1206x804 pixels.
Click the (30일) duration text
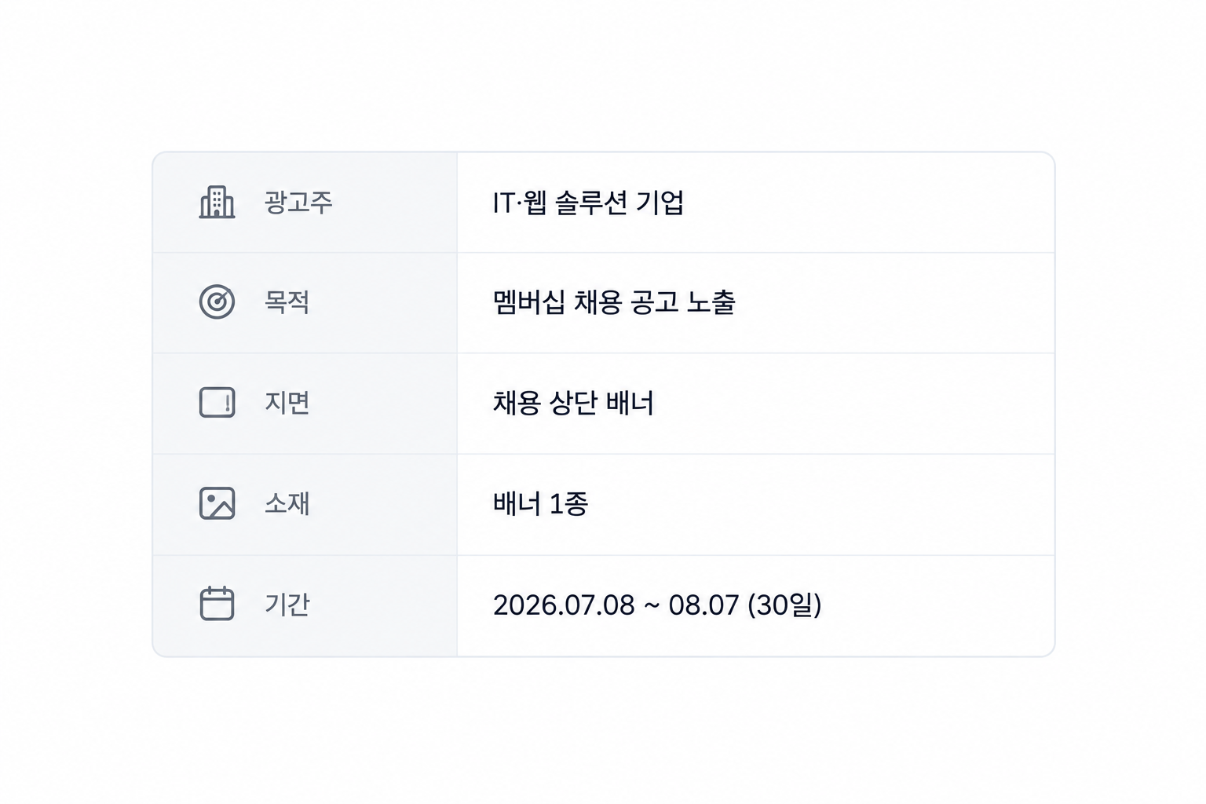point(784,605)
